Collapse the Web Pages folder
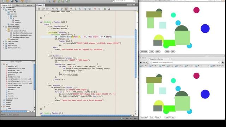226x127 pixels. [4, 10]
